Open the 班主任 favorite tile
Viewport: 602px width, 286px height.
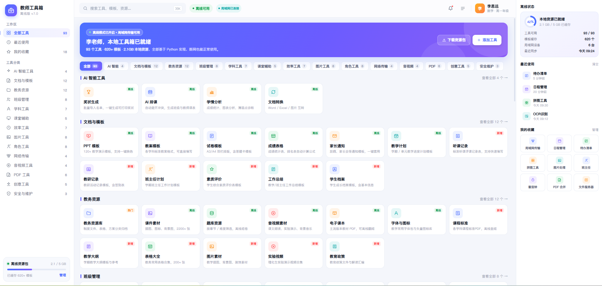(586, 163)
